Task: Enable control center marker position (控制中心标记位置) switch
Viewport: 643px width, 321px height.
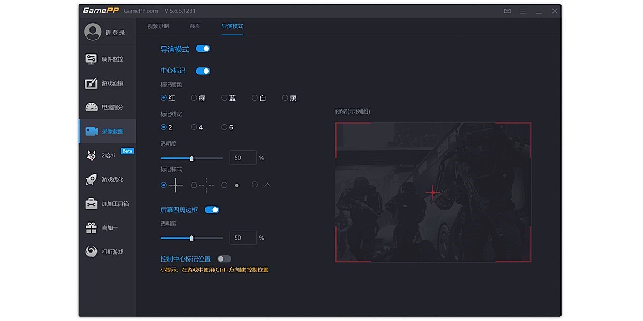Action: [x=224, y=259]
